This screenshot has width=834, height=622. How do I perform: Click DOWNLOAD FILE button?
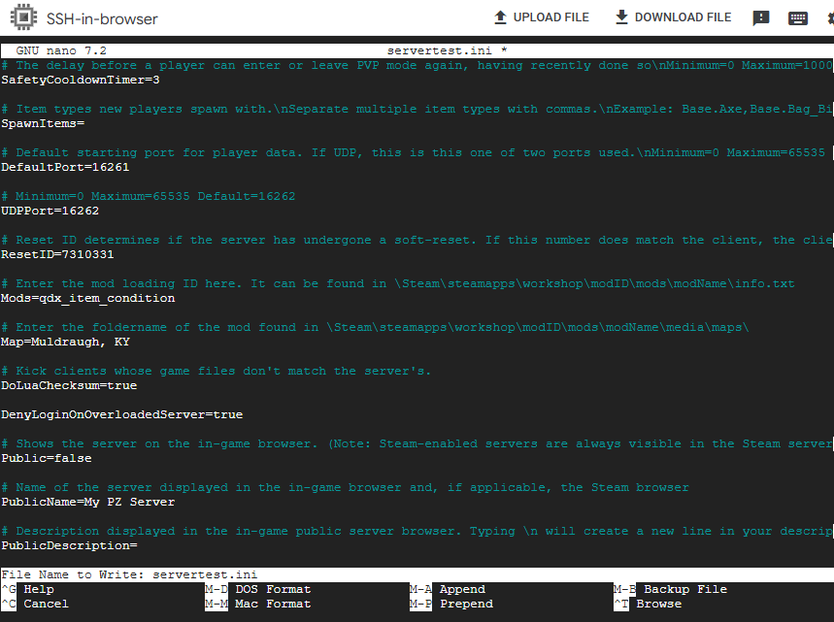point(674,17)
